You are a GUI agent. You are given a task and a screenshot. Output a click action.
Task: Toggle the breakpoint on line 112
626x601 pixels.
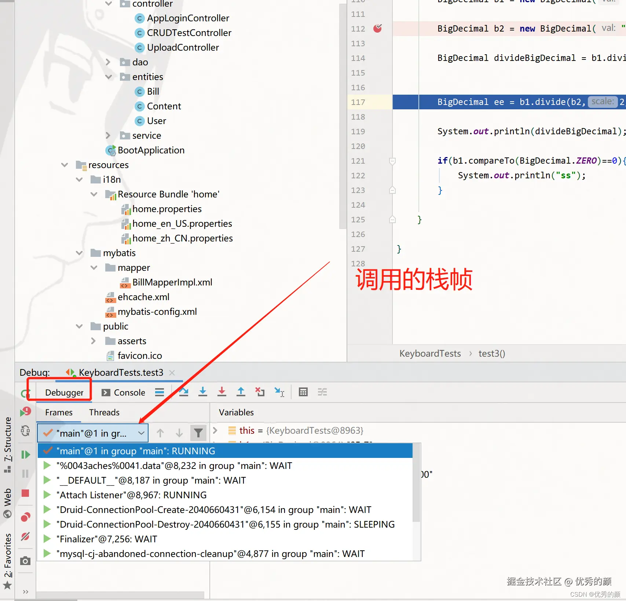378,28
